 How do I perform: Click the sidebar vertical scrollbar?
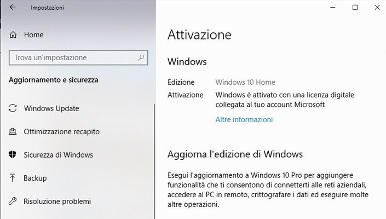pos(154,159)
